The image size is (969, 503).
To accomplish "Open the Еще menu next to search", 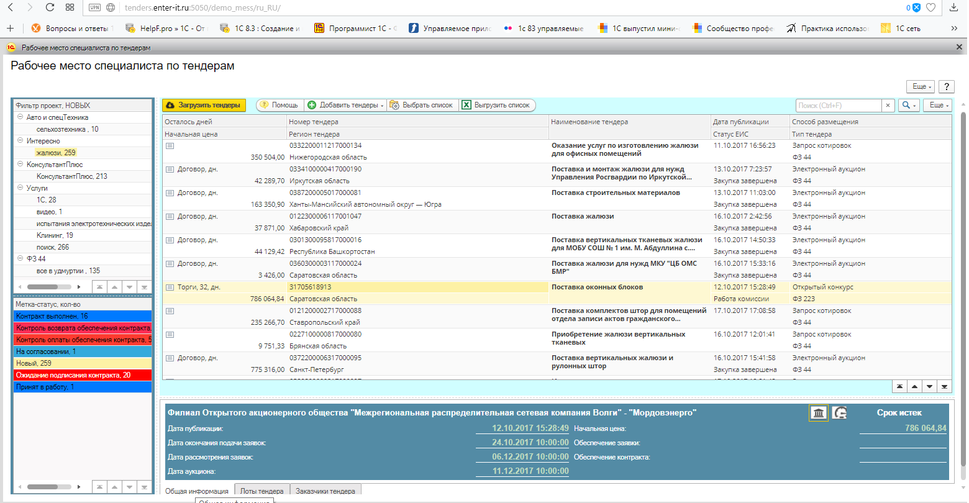I will point(937,106).
